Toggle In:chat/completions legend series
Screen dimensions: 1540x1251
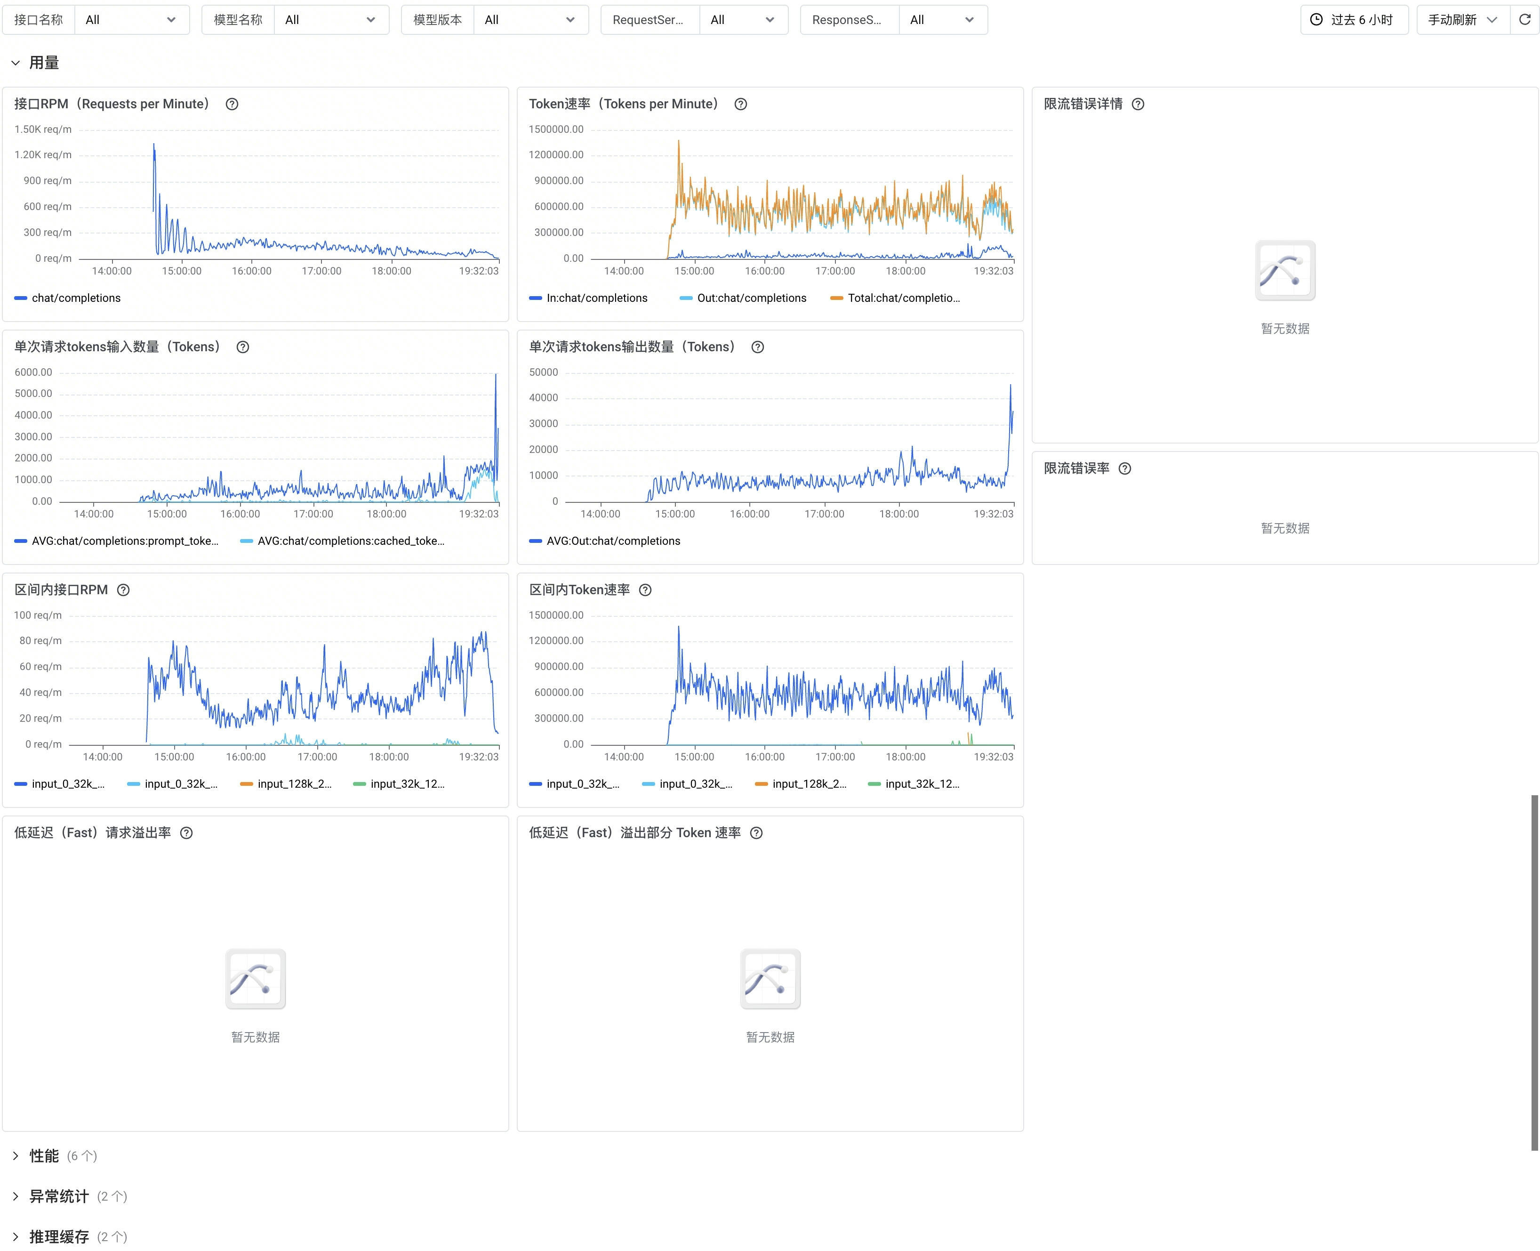click(588, 298)
